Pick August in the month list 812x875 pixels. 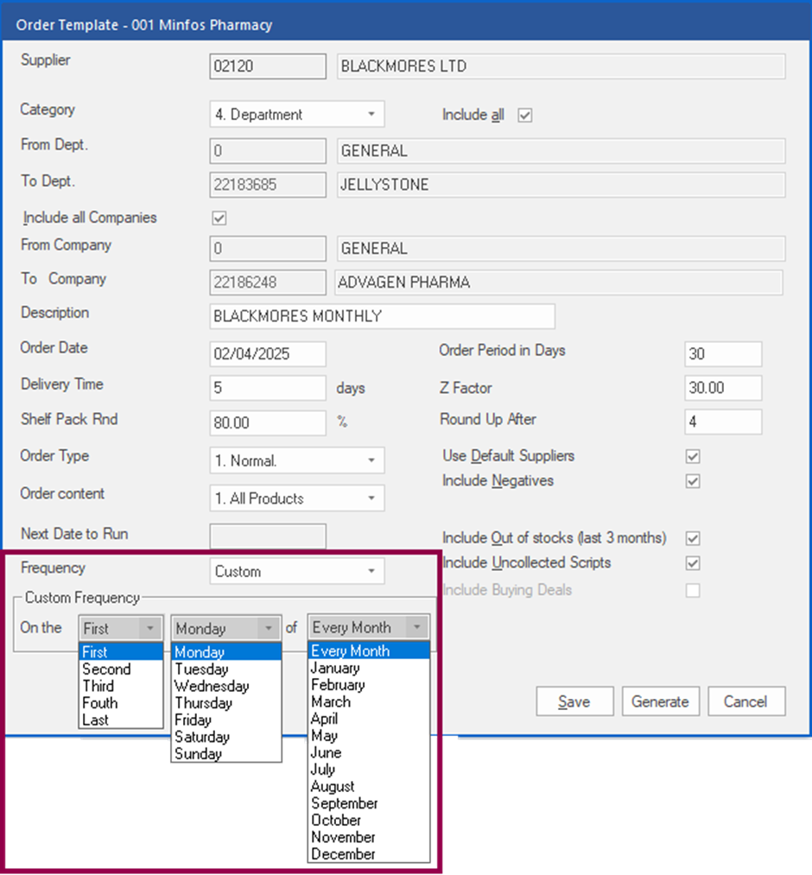point(369,786)
